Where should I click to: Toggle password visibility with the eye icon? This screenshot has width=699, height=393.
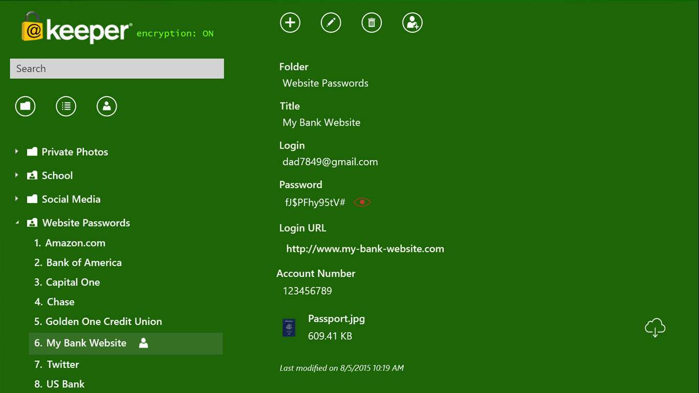(x=362, y=202)
